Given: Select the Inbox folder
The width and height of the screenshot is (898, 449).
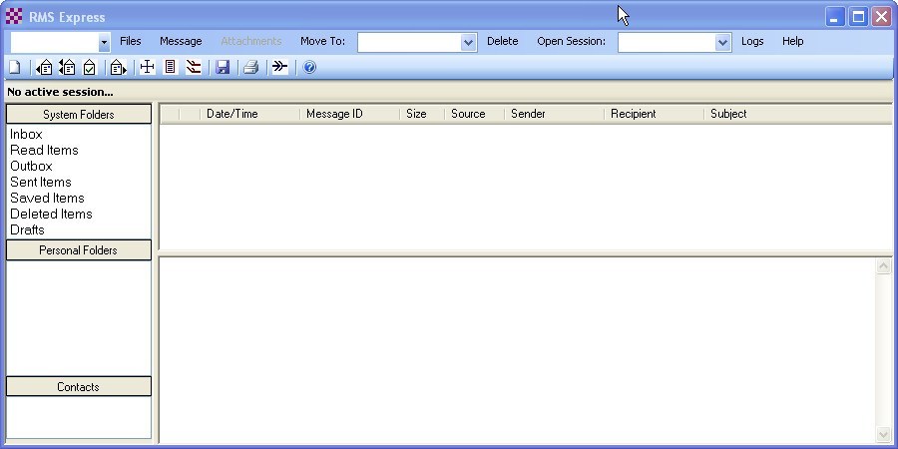Looking at the screenshot, I should [26, 134].
